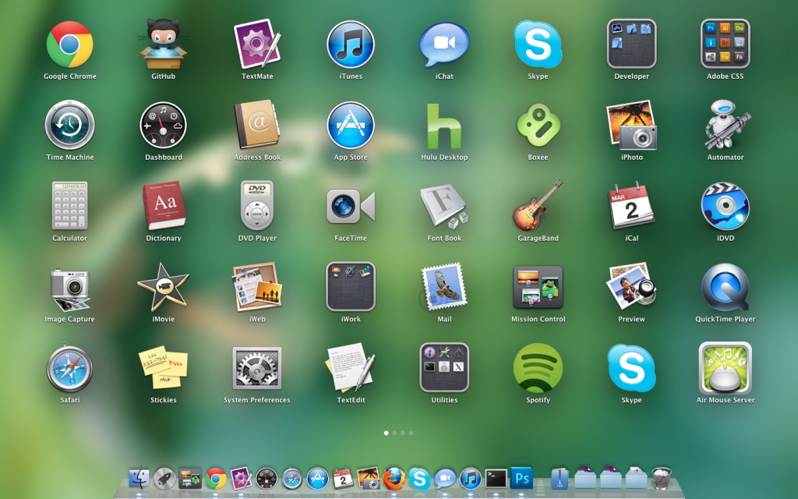Open the TextMate app
The image size is (798, 499).
point(257,45)
